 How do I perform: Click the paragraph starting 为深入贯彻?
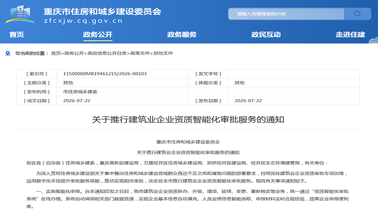187,177
